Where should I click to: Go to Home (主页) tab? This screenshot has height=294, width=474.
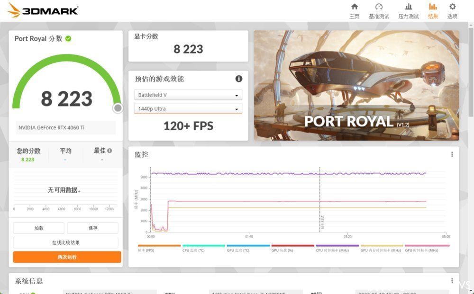click(354, 11)
